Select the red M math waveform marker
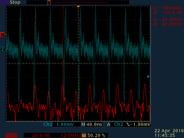The width and height of the screenshot is (184, 138). (3, 34)
